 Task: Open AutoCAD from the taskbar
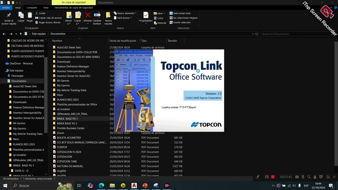click(134, 186)
